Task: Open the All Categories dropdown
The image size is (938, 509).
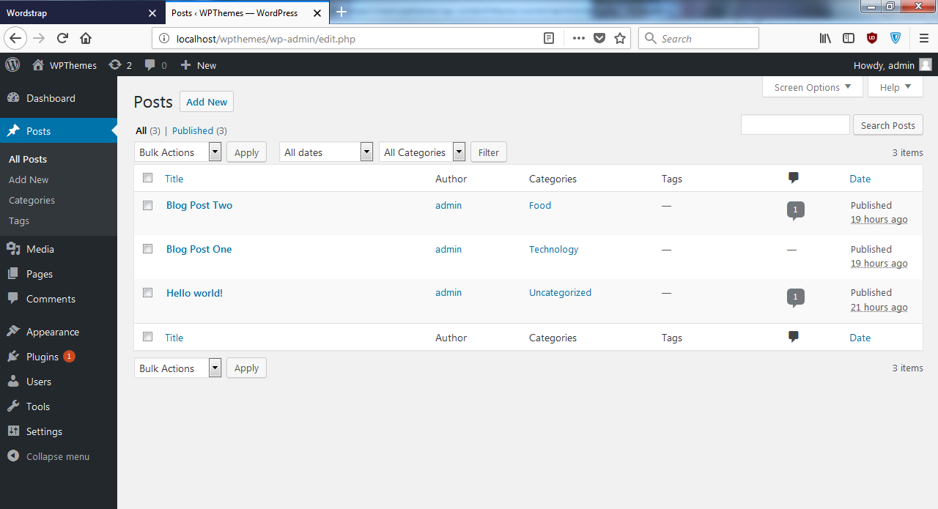Action: pyautogui.click(x=422, y=152)
